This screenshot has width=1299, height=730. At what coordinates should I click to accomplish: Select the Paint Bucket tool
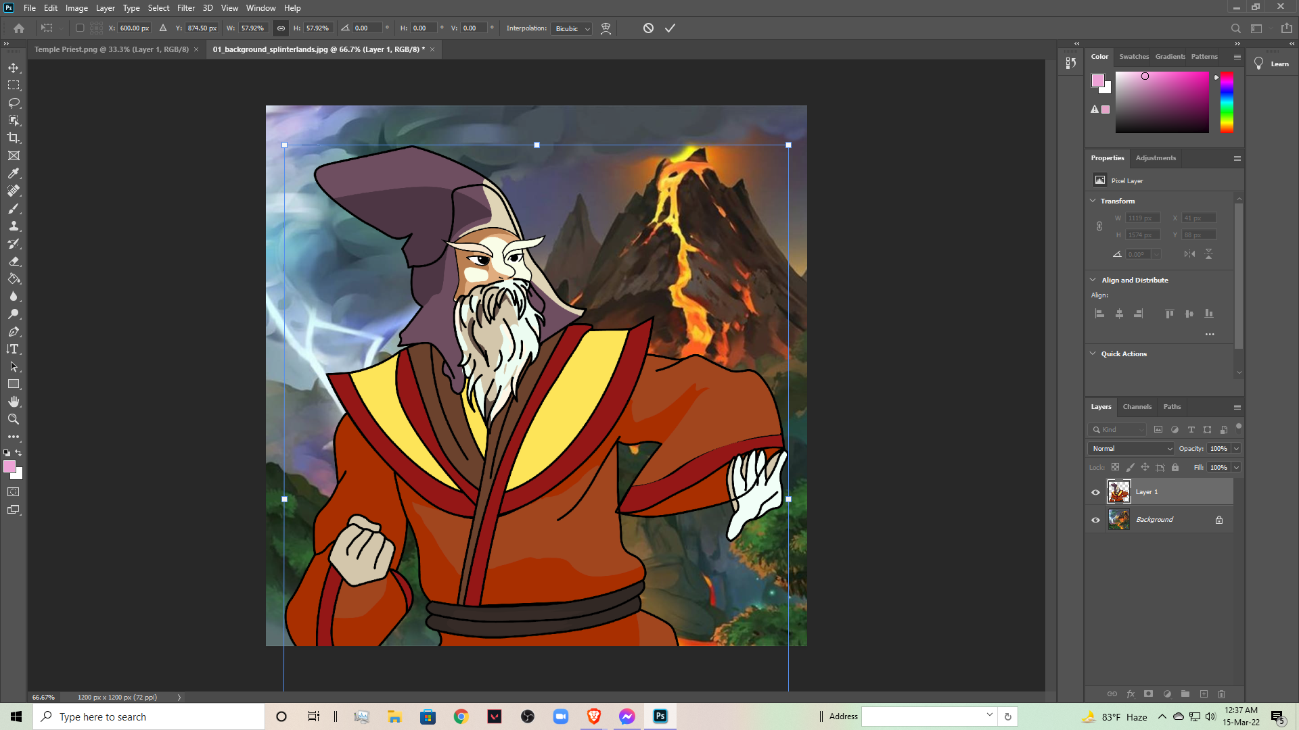tap(14, 279)
